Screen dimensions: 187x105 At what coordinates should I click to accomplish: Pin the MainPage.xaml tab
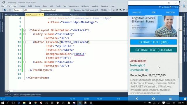coord(40,15)
